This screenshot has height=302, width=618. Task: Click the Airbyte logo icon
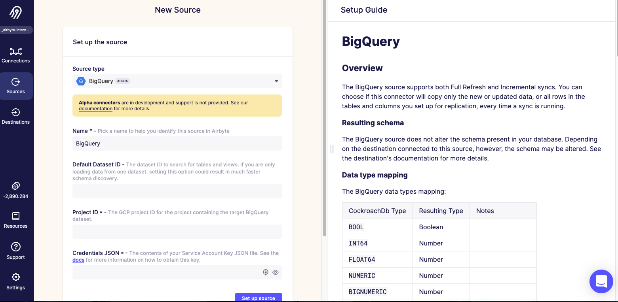pos(15,12)
